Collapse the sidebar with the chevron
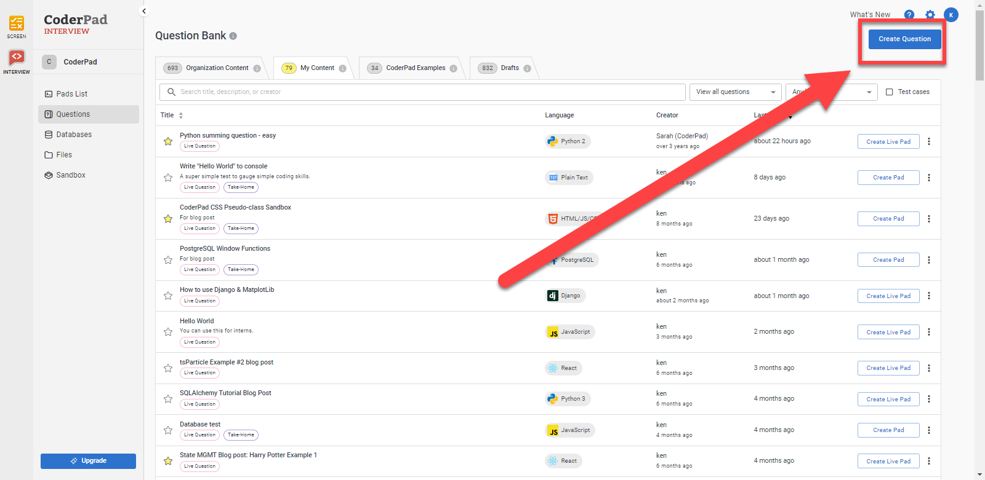 pos(144,11)
